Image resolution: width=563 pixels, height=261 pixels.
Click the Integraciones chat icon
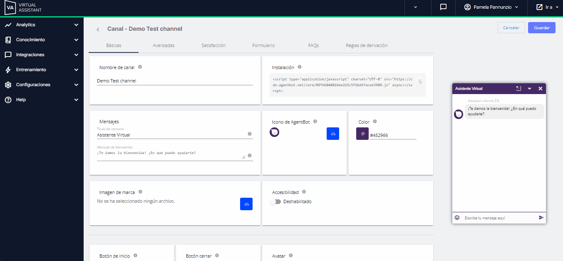point(8,55)
